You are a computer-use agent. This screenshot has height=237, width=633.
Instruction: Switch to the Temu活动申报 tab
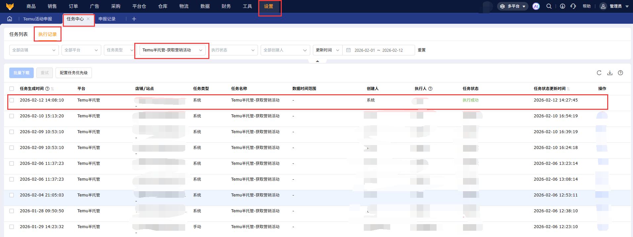(38, 19)
